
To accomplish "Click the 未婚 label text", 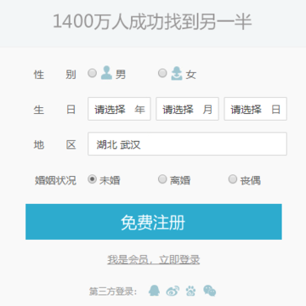I will [110, 180].
